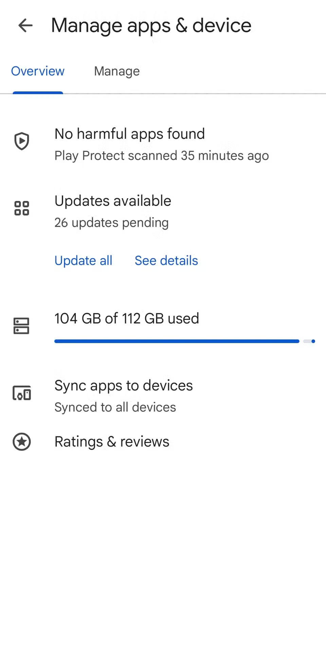This screenshot has width=326, height=668.
Task: Click the back arrow icon
Action: point(25,25)
